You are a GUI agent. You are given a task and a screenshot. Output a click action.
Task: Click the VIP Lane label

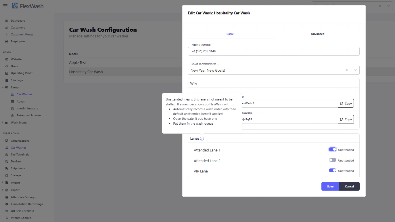[201, 171]
